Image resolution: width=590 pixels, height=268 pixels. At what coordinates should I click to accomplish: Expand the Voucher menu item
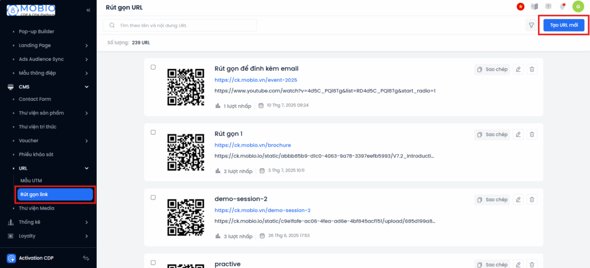[86, 140]
